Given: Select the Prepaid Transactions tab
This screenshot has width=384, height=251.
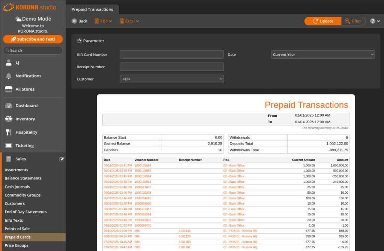Looking at the screenshot, I should pyautogui.click(x=92, y=9).
